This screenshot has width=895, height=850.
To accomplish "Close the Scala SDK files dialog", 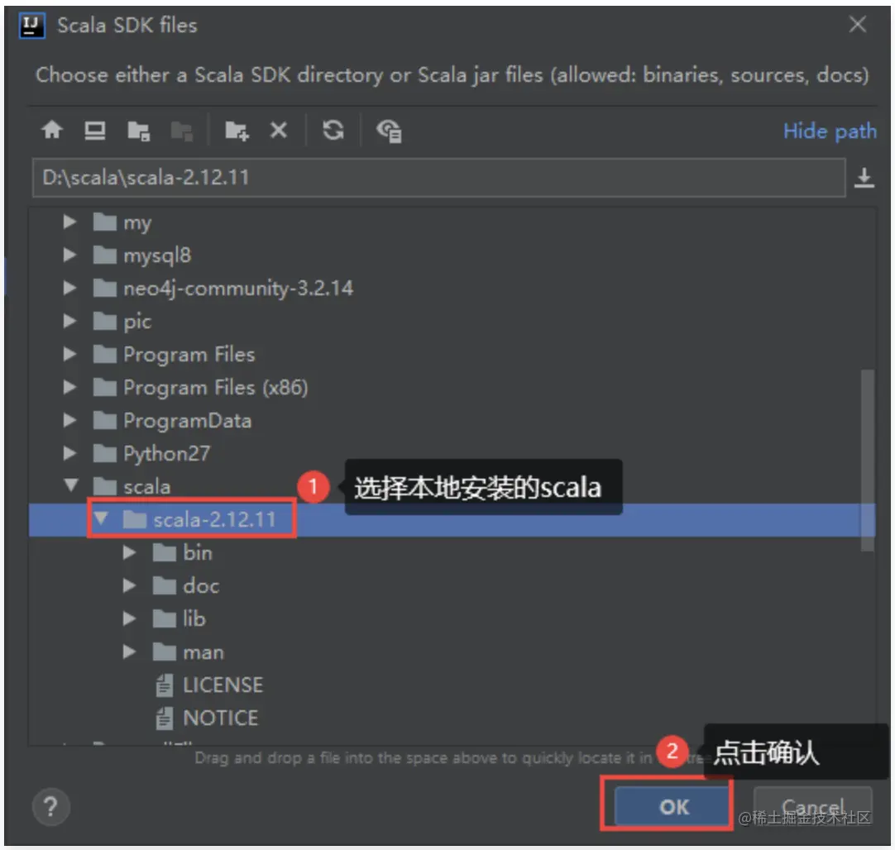I will [857, 25].
